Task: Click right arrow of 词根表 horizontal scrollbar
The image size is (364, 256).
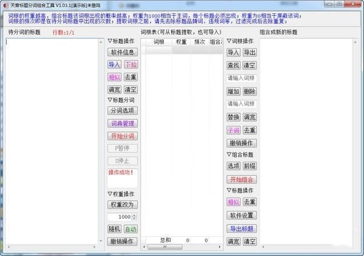Action: pyautogui.click(x=220, y=247)
